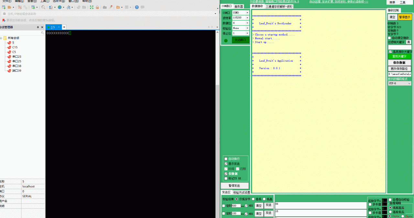Click the padlock lock-session icon
The image size is (414, 218).
click(97, 7)
